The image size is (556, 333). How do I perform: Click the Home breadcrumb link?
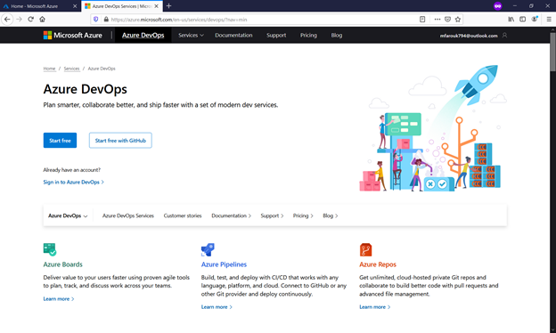[49, 69]
